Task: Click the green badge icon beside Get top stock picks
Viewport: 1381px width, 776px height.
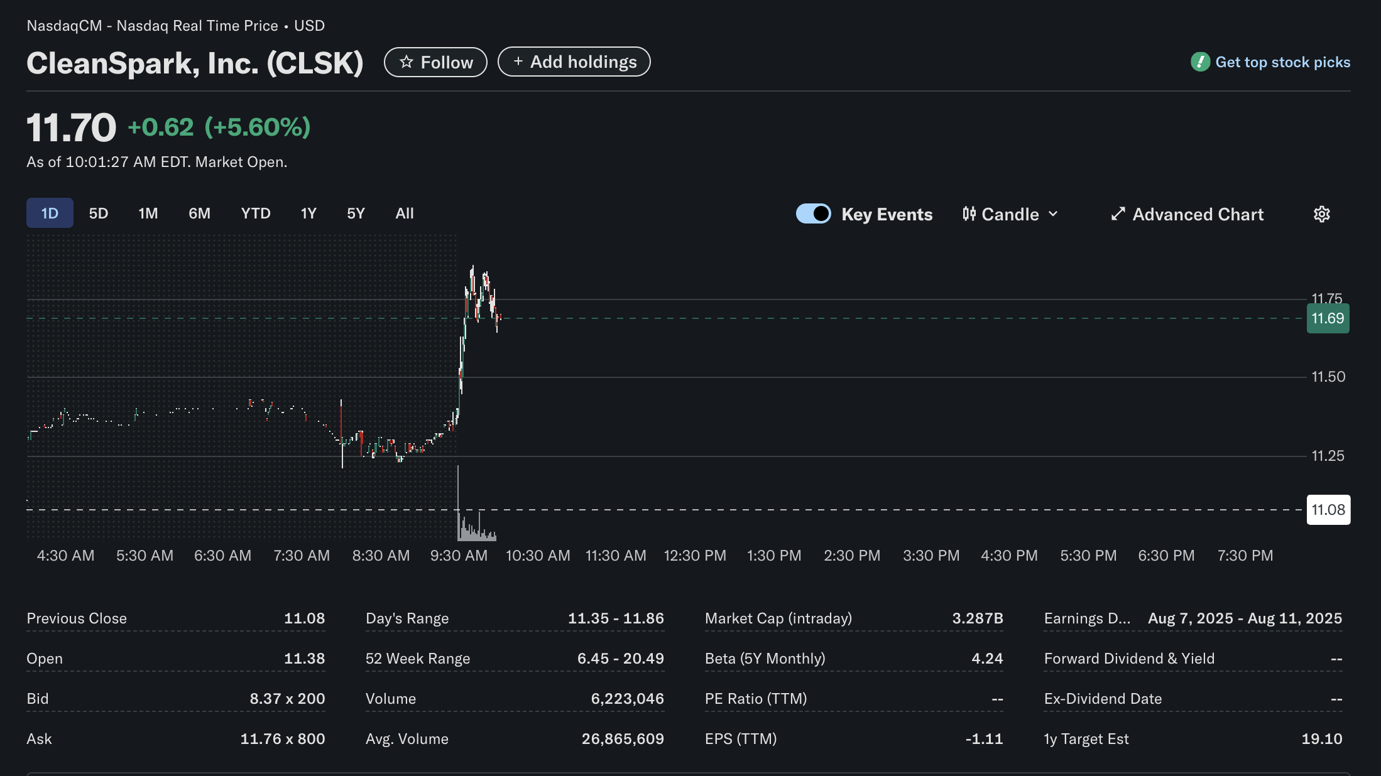Action: 1200,62
